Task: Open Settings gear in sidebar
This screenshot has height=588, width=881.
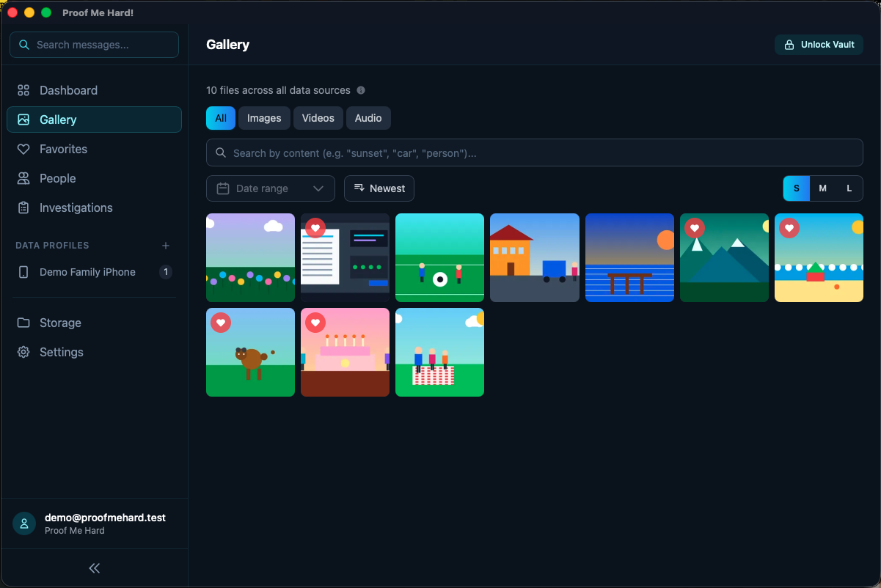Action: (x=23, y=352)
